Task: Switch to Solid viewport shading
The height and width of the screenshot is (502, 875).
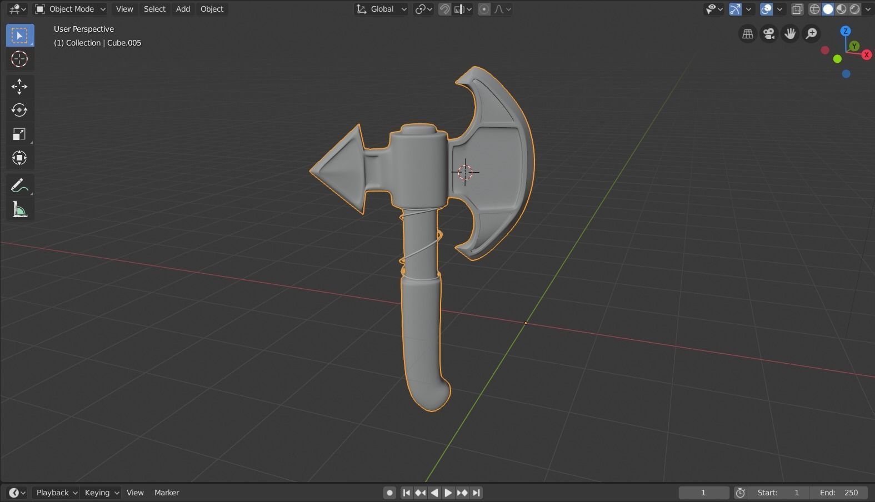Action: point(828,9)
